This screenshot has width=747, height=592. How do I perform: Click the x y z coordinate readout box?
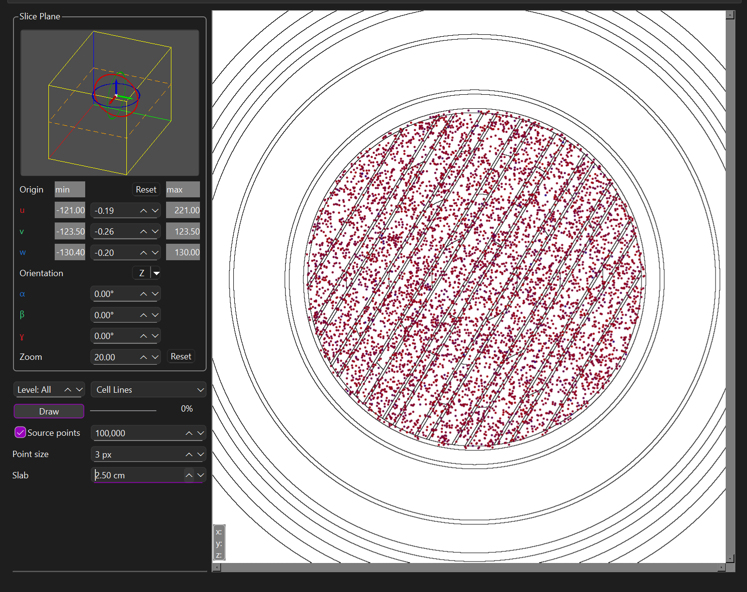click(x=219, y=543)
